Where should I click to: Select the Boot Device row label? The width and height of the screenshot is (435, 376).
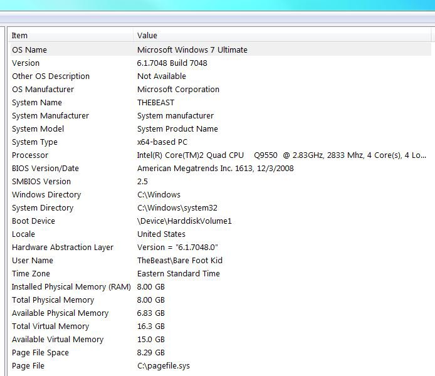(34, 221)
